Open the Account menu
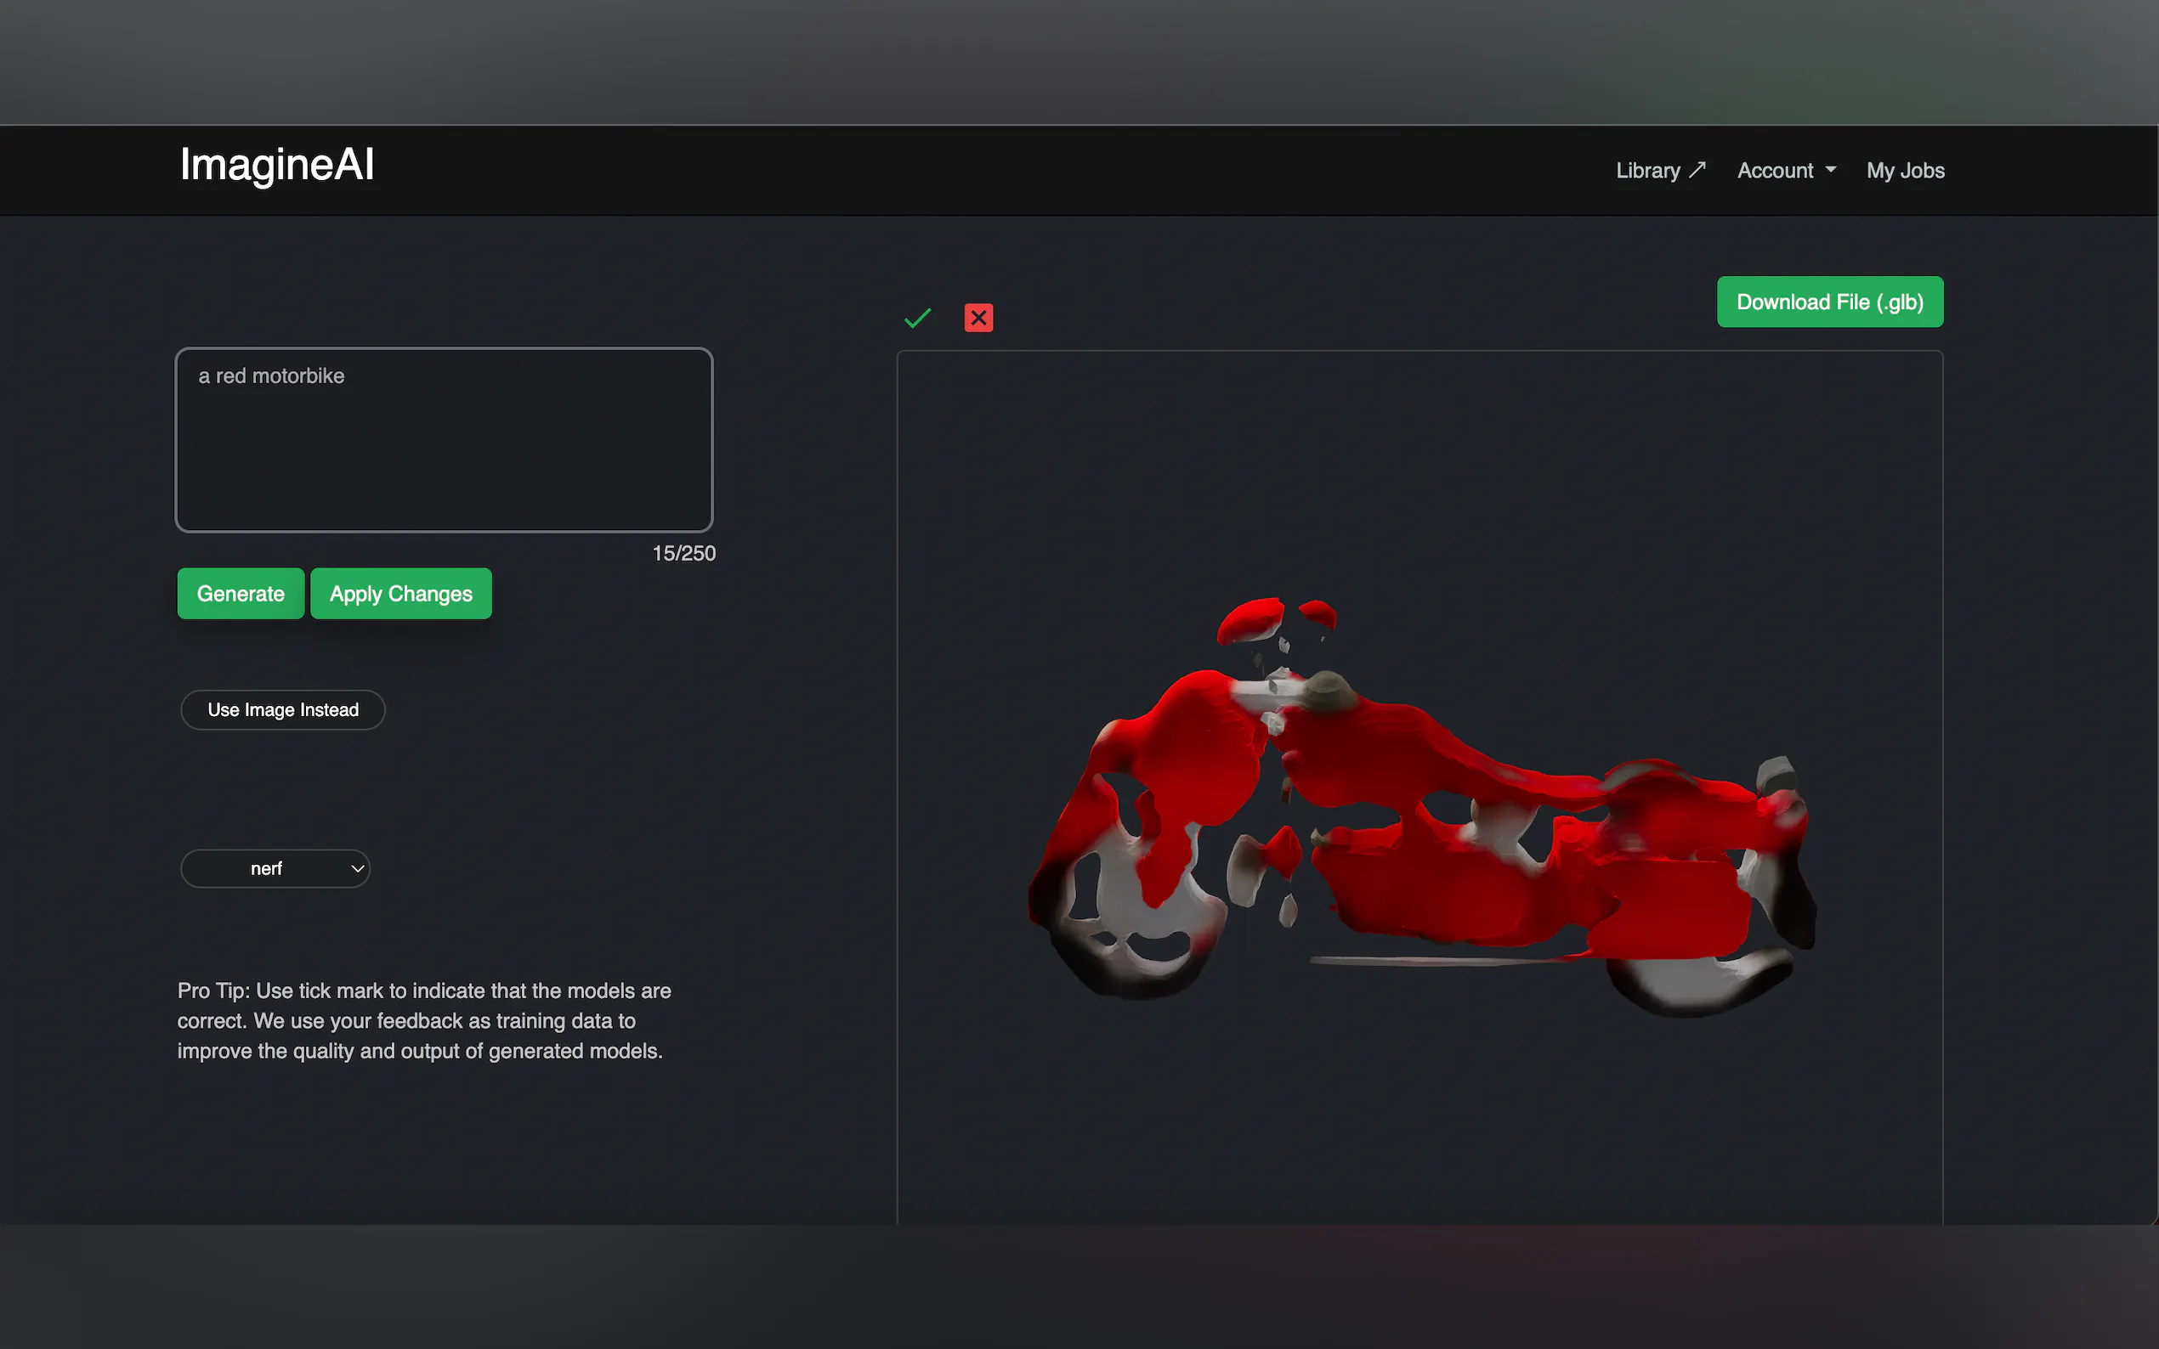 click(1775, 170)
